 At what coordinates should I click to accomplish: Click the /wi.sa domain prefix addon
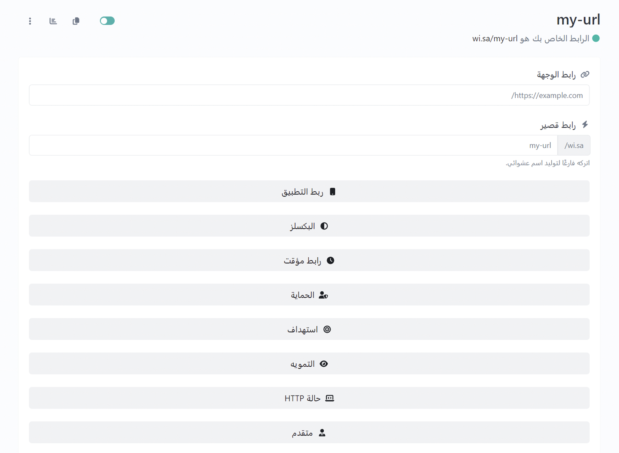574,145
